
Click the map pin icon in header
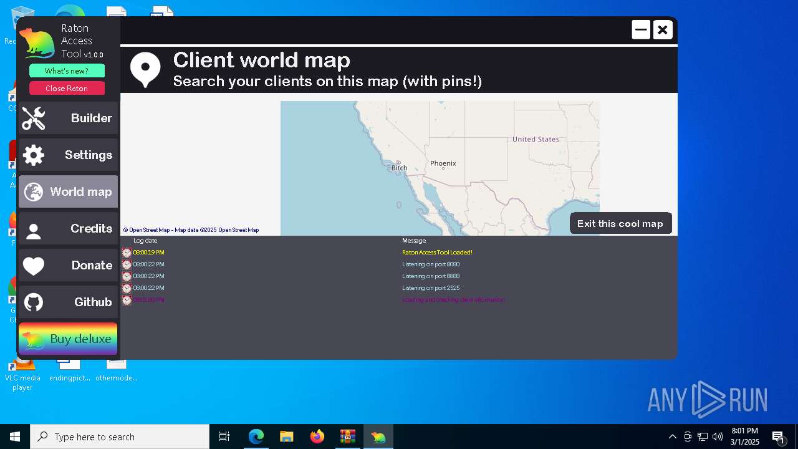point(145,69)
